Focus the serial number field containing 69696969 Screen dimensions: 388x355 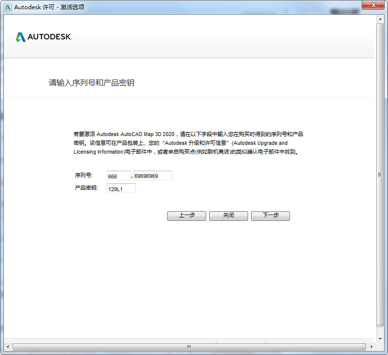[153, 176]
